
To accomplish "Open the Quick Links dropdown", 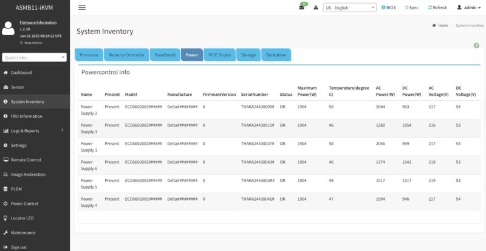I will coord(34,58).
